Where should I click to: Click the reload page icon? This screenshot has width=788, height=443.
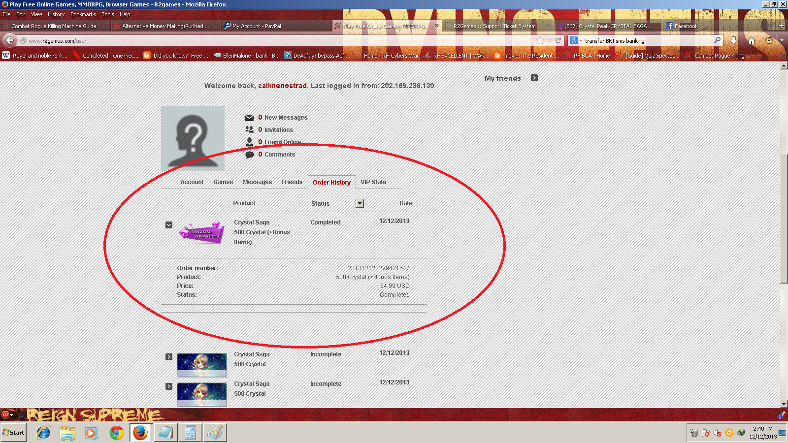pyautogui.click(x=558, y=41)
